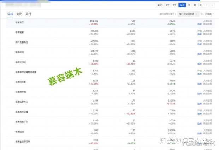Select the highlighted 30天 time range

click(182, 5)
